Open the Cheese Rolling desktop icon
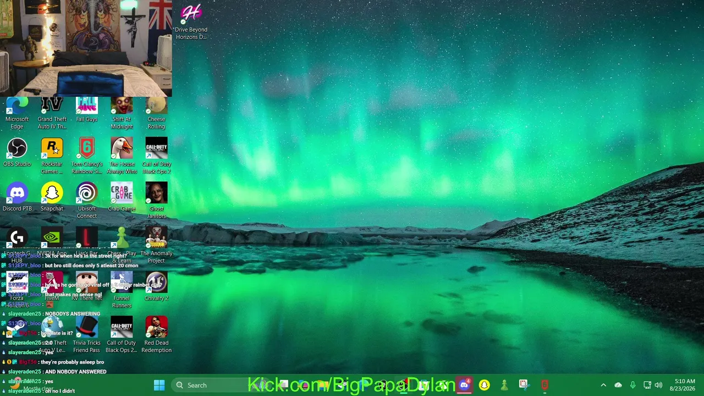The image size is (704, 396). click(x=156, y=113)
